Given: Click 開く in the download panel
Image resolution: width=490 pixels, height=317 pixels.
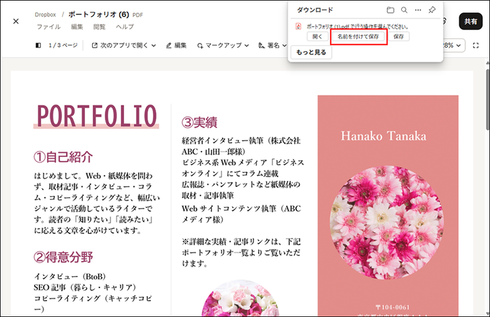Looking at the screenshot, I should [317, 37].
